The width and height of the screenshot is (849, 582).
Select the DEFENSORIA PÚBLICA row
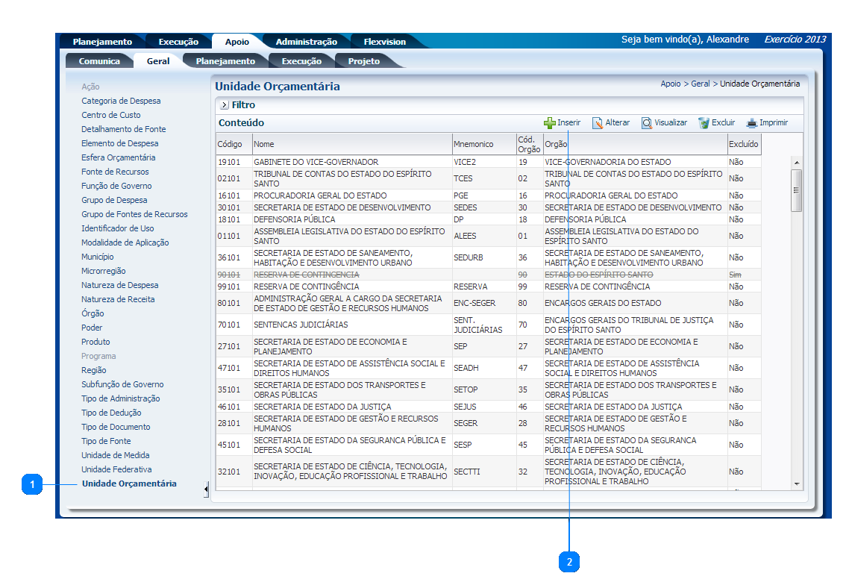(x=295, y=219)
